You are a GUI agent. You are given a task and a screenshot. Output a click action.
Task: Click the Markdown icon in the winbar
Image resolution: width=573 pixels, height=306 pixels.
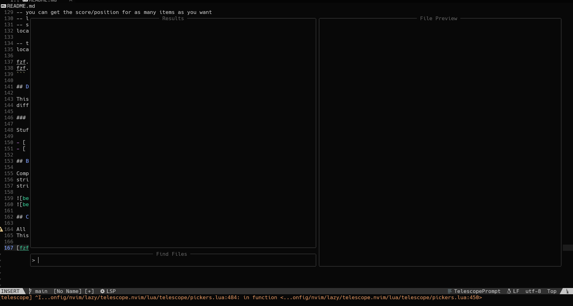(x=3, y=6)
